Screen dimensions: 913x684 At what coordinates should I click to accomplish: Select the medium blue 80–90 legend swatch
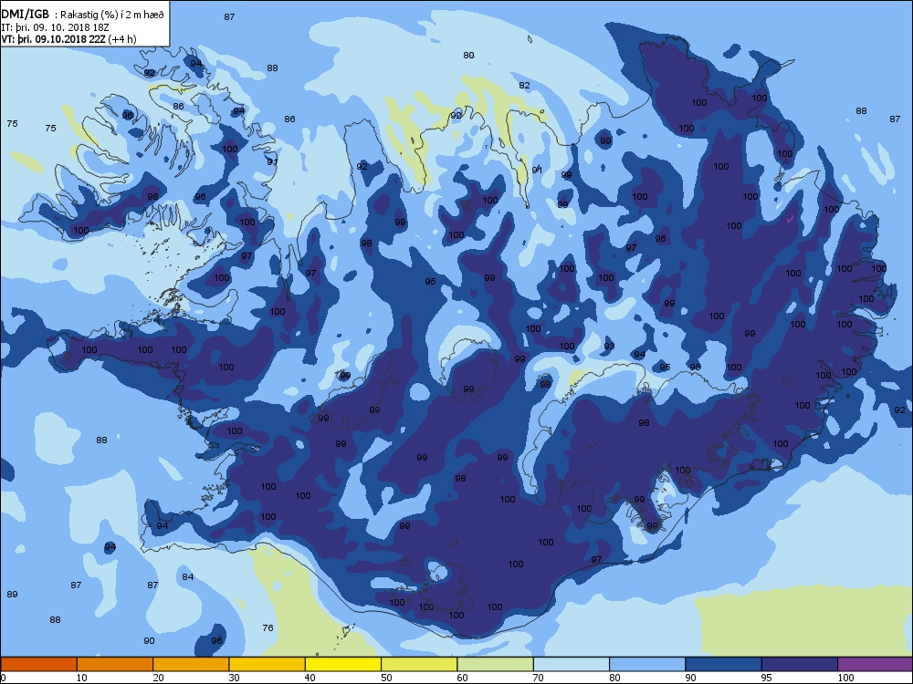coord(647,664)
